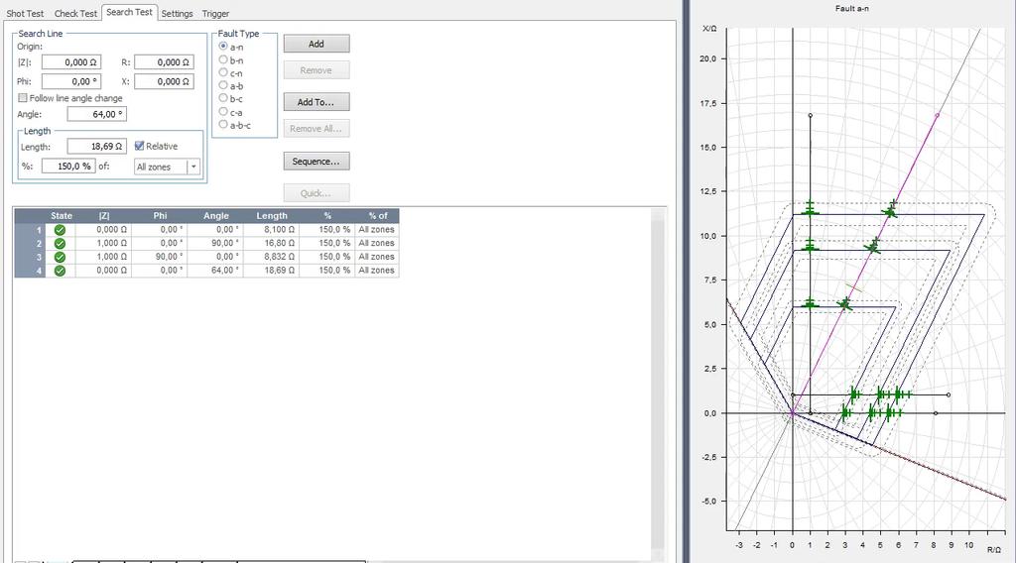Enable Follow line angle change

click(x=24, y=98)
